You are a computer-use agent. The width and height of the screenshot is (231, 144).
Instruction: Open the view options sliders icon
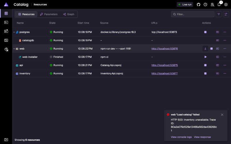[226, 14]
